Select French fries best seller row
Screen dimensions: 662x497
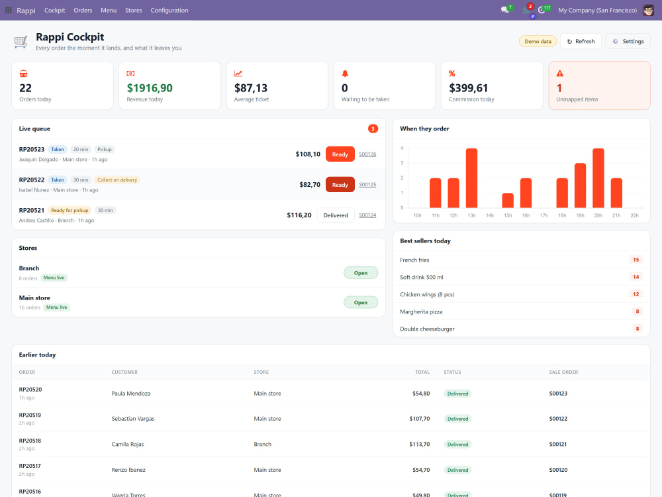click(521, 260)
